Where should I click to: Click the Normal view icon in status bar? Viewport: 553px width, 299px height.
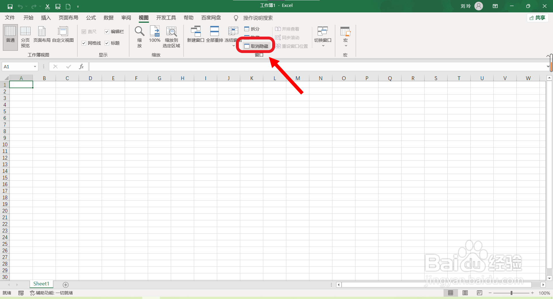click(450, 293)
